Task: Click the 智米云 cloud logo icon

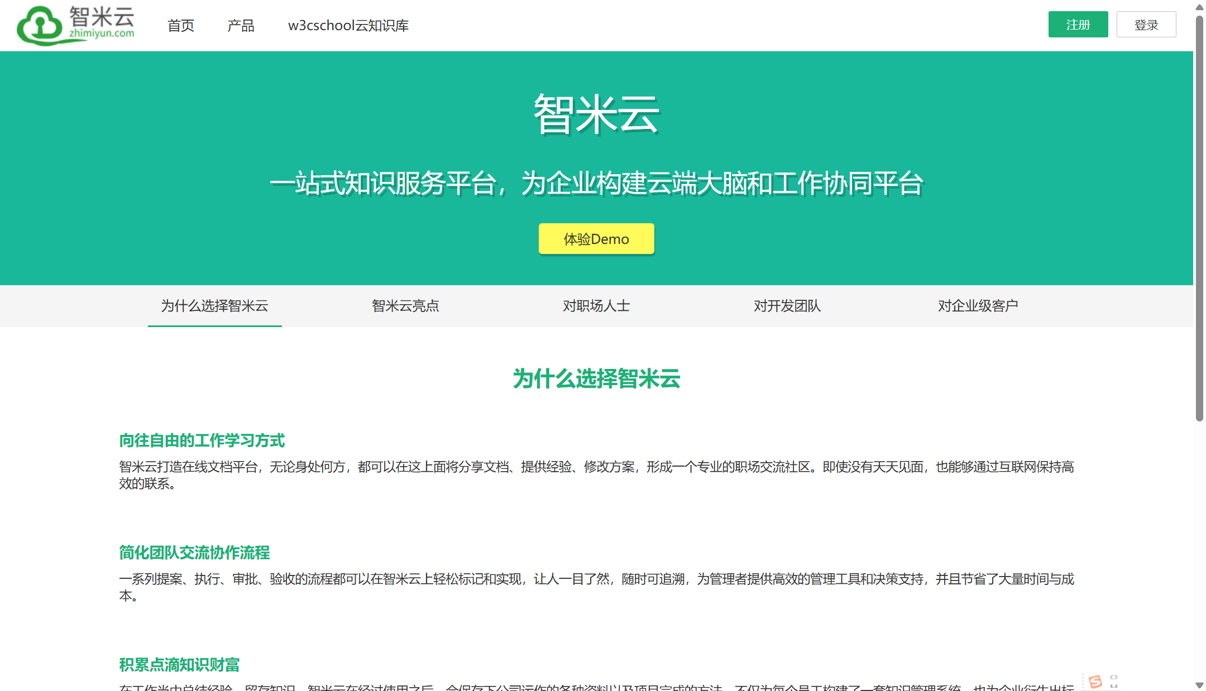Action: [x=38, y=25]
